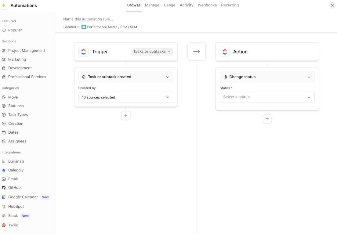
Task: Click the ClickUp logo on the Trigger card
Action: click(83, 51)
